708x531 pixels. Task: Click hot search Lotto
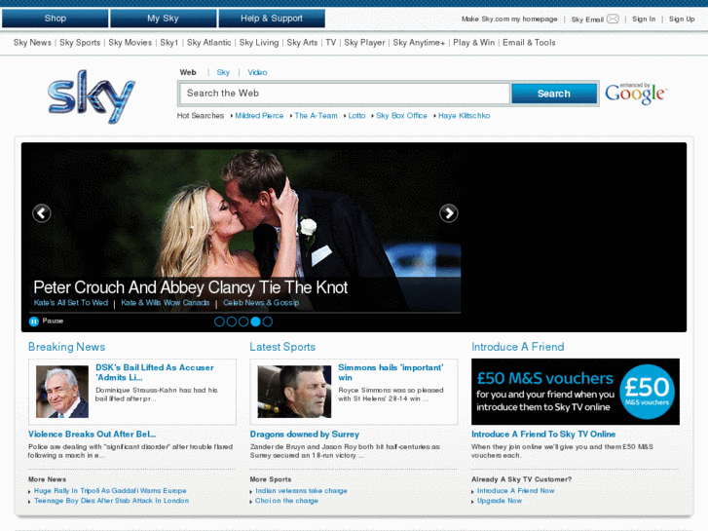tap(356, 116)
